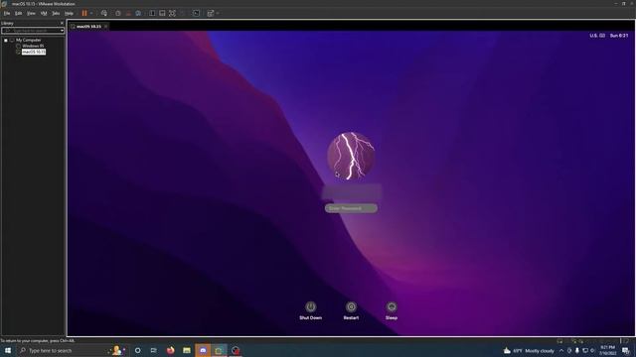Click Send Ctrl+Alt+Del toolbar icon
The height and width of the screenshot is (357, 636).
[x=104, y=13]
